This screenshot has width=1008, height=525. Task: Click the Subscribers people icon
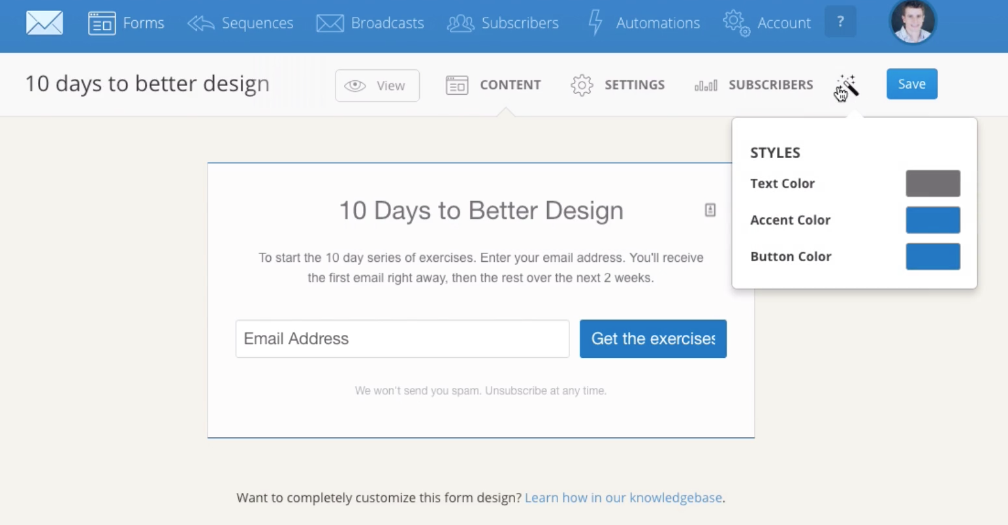coord(460,23)
